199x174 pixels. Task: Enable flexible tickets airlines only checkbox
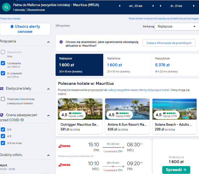[3, 99]
